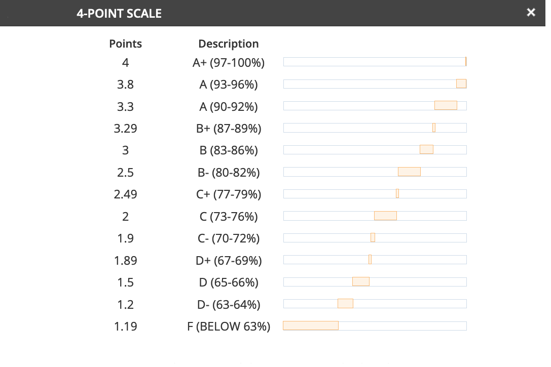Click the C (73-76%) range bar
The width and height of the screenshot is (551, 367).
click(375, 216)
